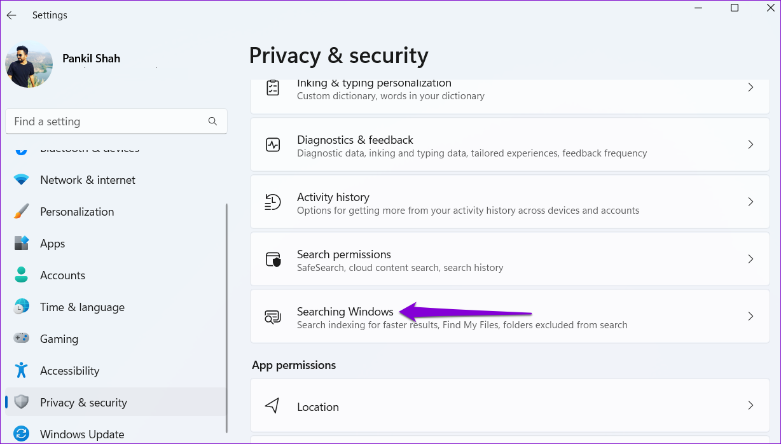Image resolution: width=781 pixels, height=444 pixels.
Task: Open Searching Windows page
Action: 510,317
